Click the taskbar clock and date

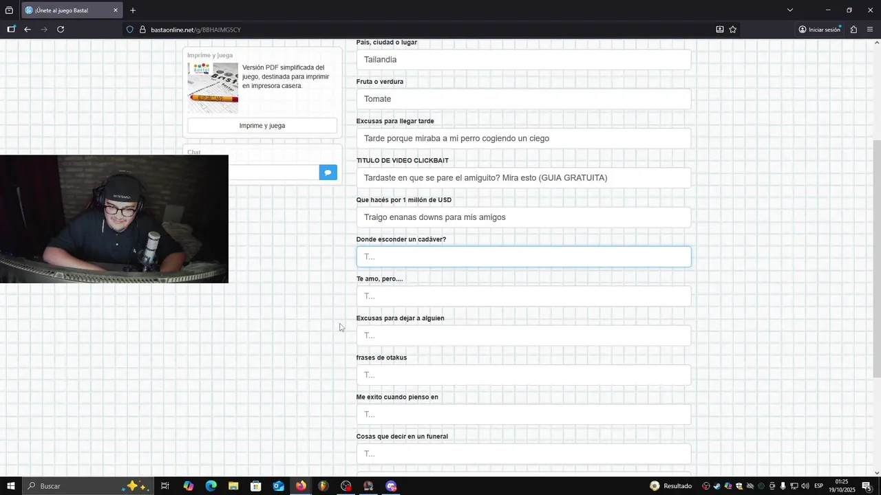pos(842,486)
